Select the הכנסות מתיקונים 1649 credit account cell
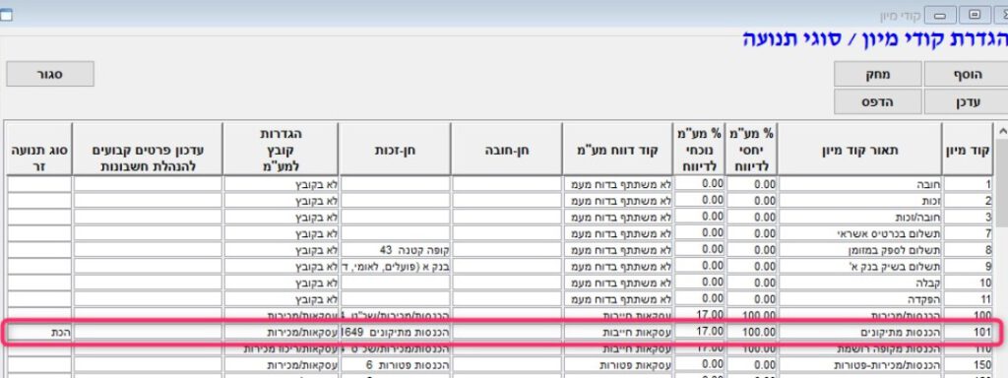The image size is (1008, 378). 395,333
